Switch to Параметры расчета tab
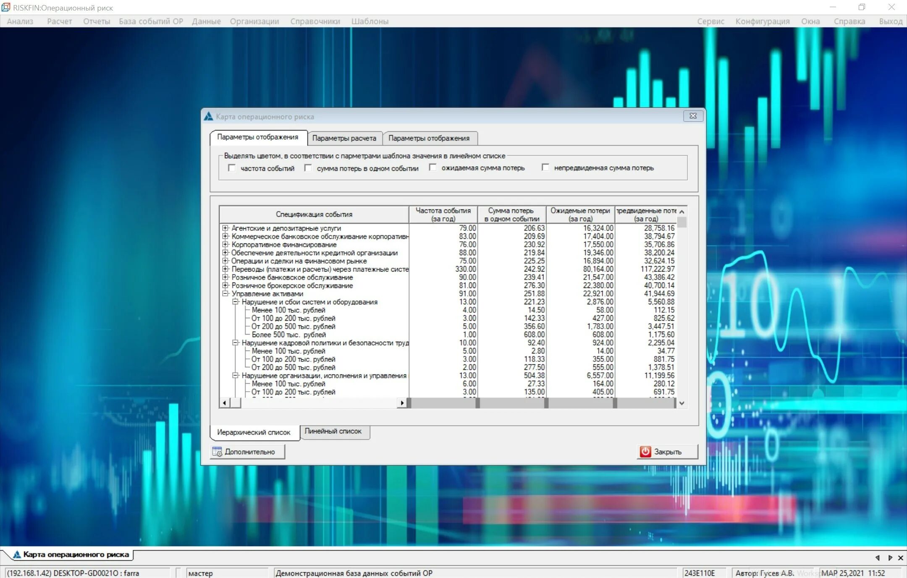907x578 pixels. (344, 138)
